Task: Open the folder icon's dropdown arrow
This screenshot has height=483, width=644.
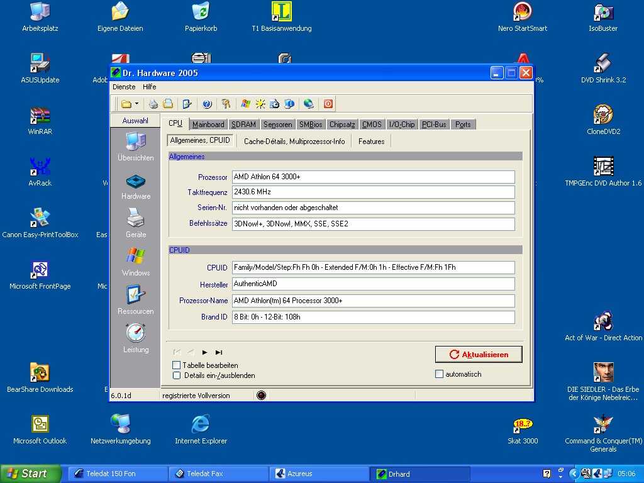Action: (x=136, y=104)
